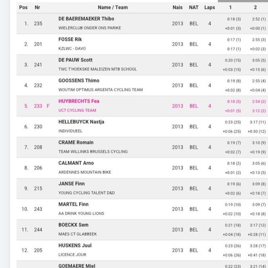The width and height of the screenshot is (268, 268).
Task: Select DE PAUW Scott's name
Action: coord(75,60)
